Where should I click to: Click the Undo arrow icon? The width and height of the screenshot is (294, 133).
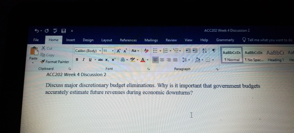coord(37,31)
